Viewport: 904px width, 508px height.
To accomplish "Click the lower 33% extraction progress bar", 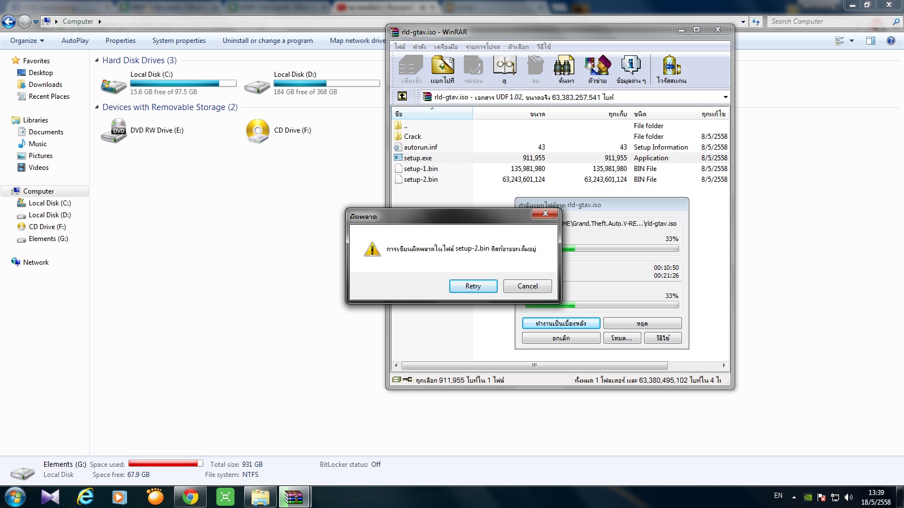I will (x=602, y=305).
